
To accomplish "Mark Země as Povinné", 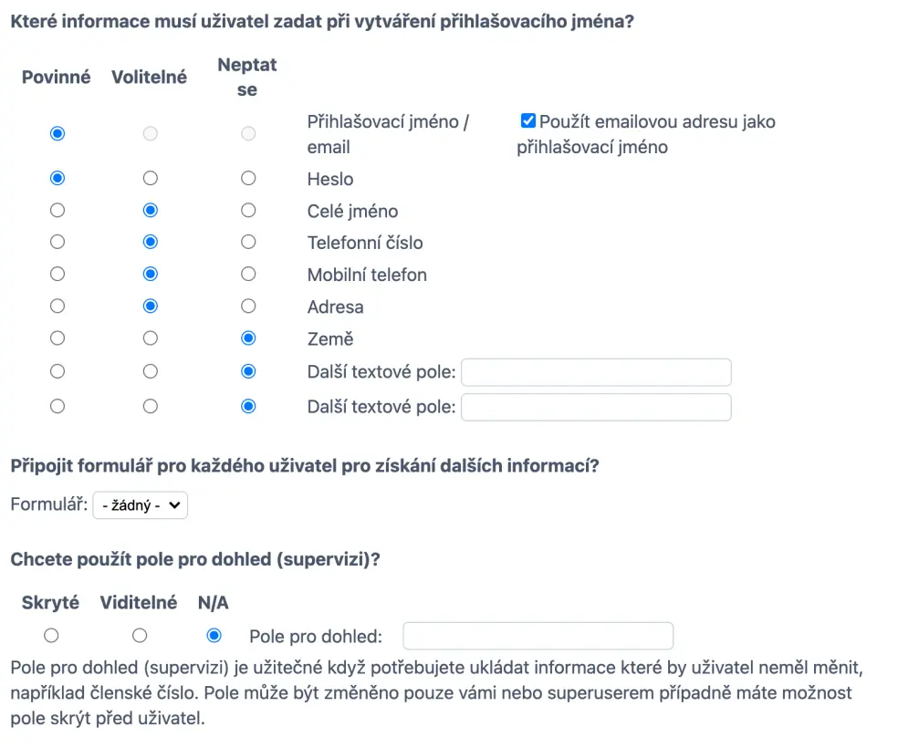I will click(x=57, y=338).
